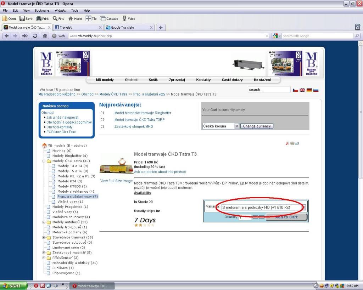This screenshot has width=363, height=290.
Task: Click the Opera taskbar window button
Action: (x=92, y=286)
